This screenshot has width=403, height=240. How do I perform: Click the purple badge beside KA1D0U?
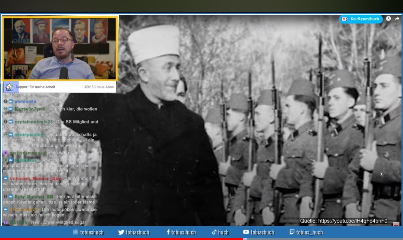[x=5, y=222]
